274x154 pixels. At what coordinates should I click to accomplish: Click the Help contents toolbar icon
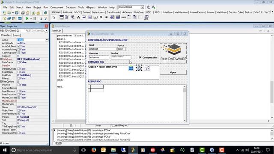tap(45, 13)
